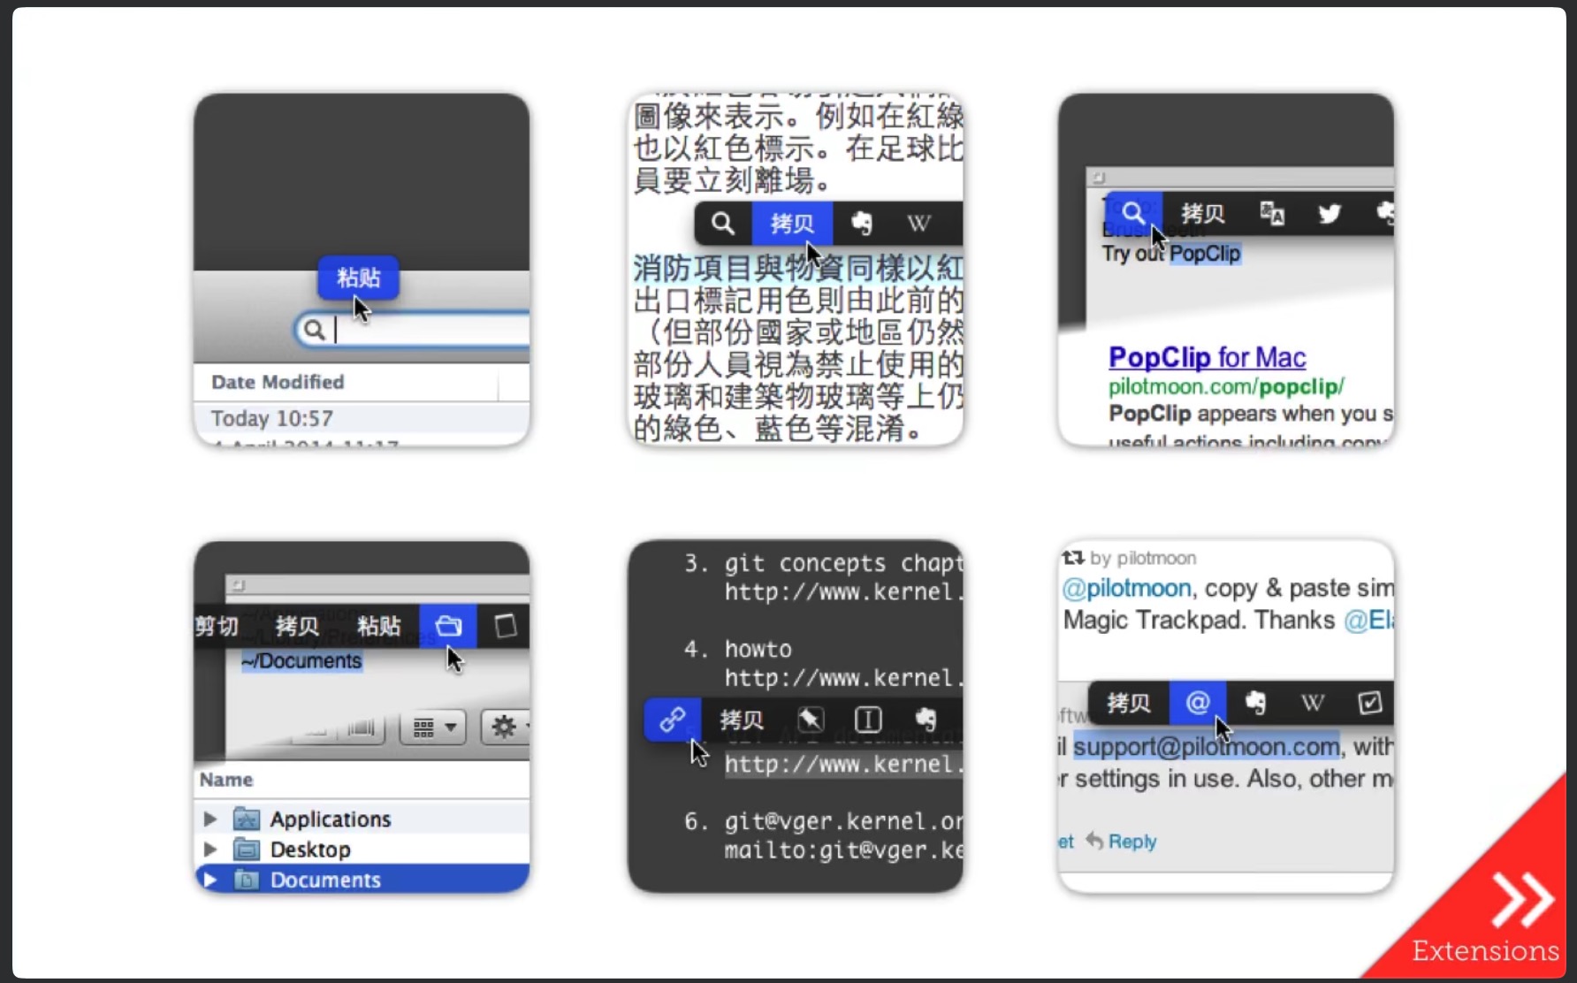The width and height of the screenshot is (1577, 983).
Task: Click the translate icon in PopClip bar
Action: click(x=1272, y=213)
